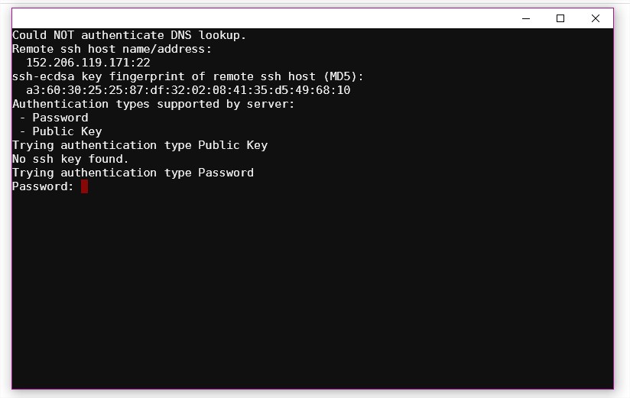Click the "Trying authentication type Password" line
This screenshot has height=398, width=630.
133,173
